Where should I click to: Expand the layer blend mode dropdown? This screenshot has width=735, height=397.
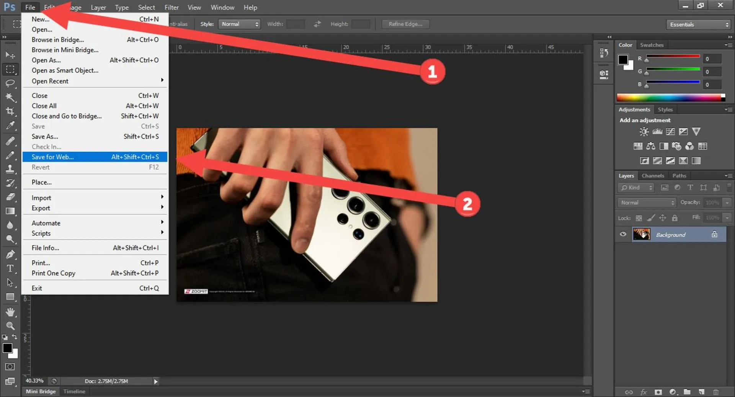click(x=647, y=203)
